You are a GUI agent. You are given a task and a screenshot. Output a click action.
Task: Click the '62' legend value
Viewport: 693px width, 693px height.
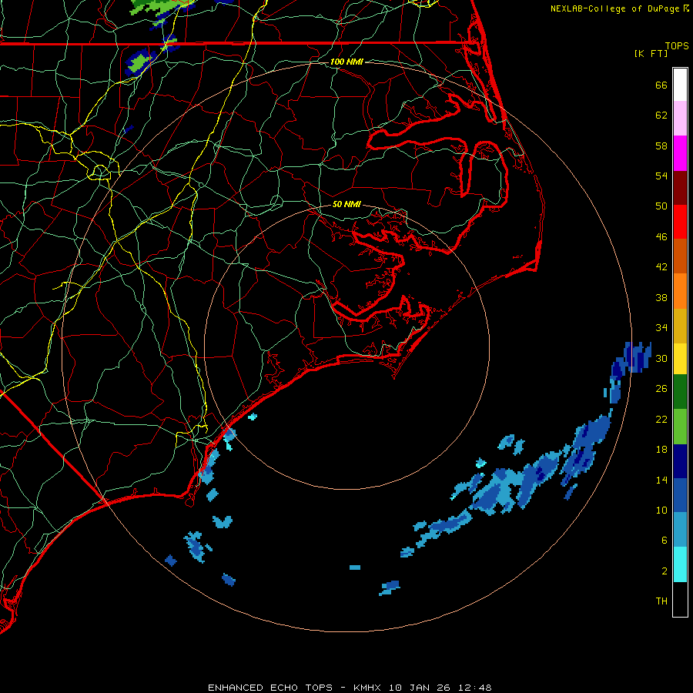[661, 115]
